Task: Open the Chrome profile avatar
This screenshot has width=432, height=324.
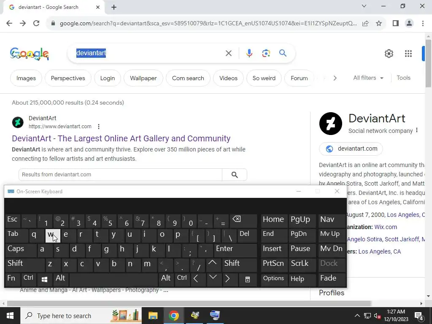Action: (x=409, y=24)
